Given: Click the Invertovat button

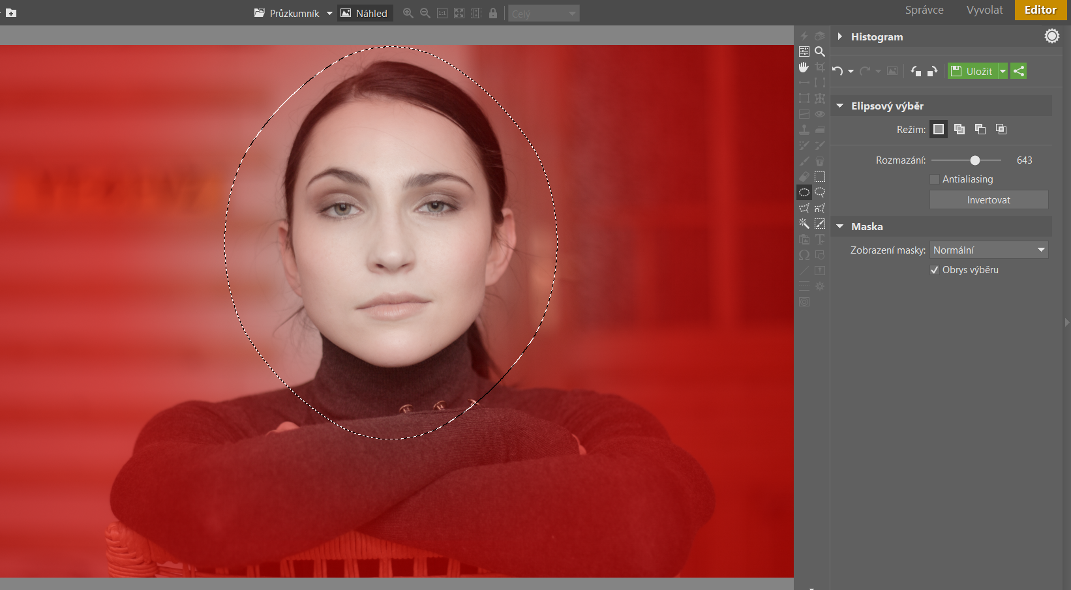Looking at the screenshot, I should pos(989,200).
